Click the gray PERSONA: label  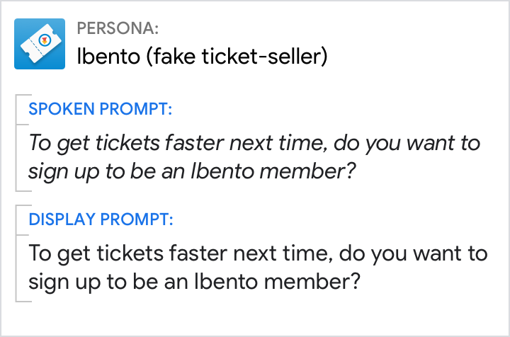118,29
